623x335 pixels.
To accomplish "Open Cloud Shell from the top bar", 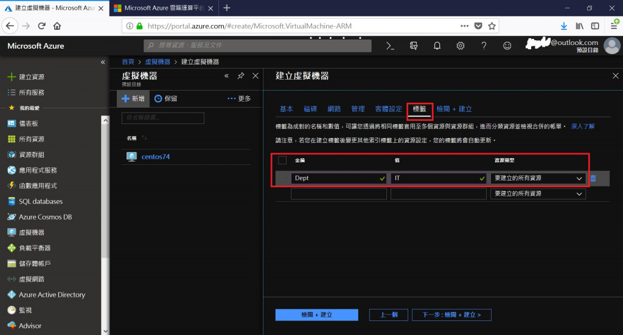I will (390, 46).
